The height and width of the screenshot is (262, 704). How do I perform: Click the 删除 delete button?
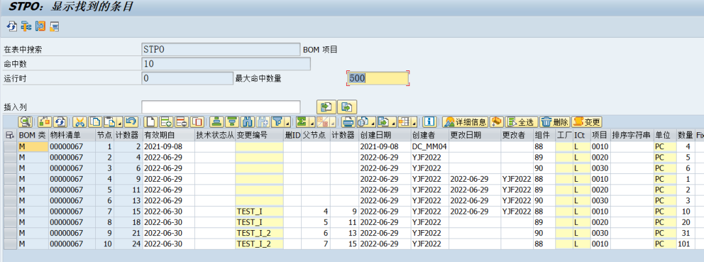pyautogui.click(x=555, y=122)
